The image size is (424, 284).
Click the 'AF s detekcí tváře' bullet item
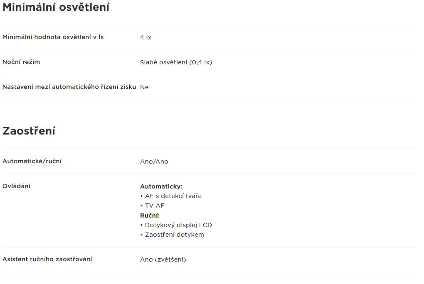[x=171, y=196]
